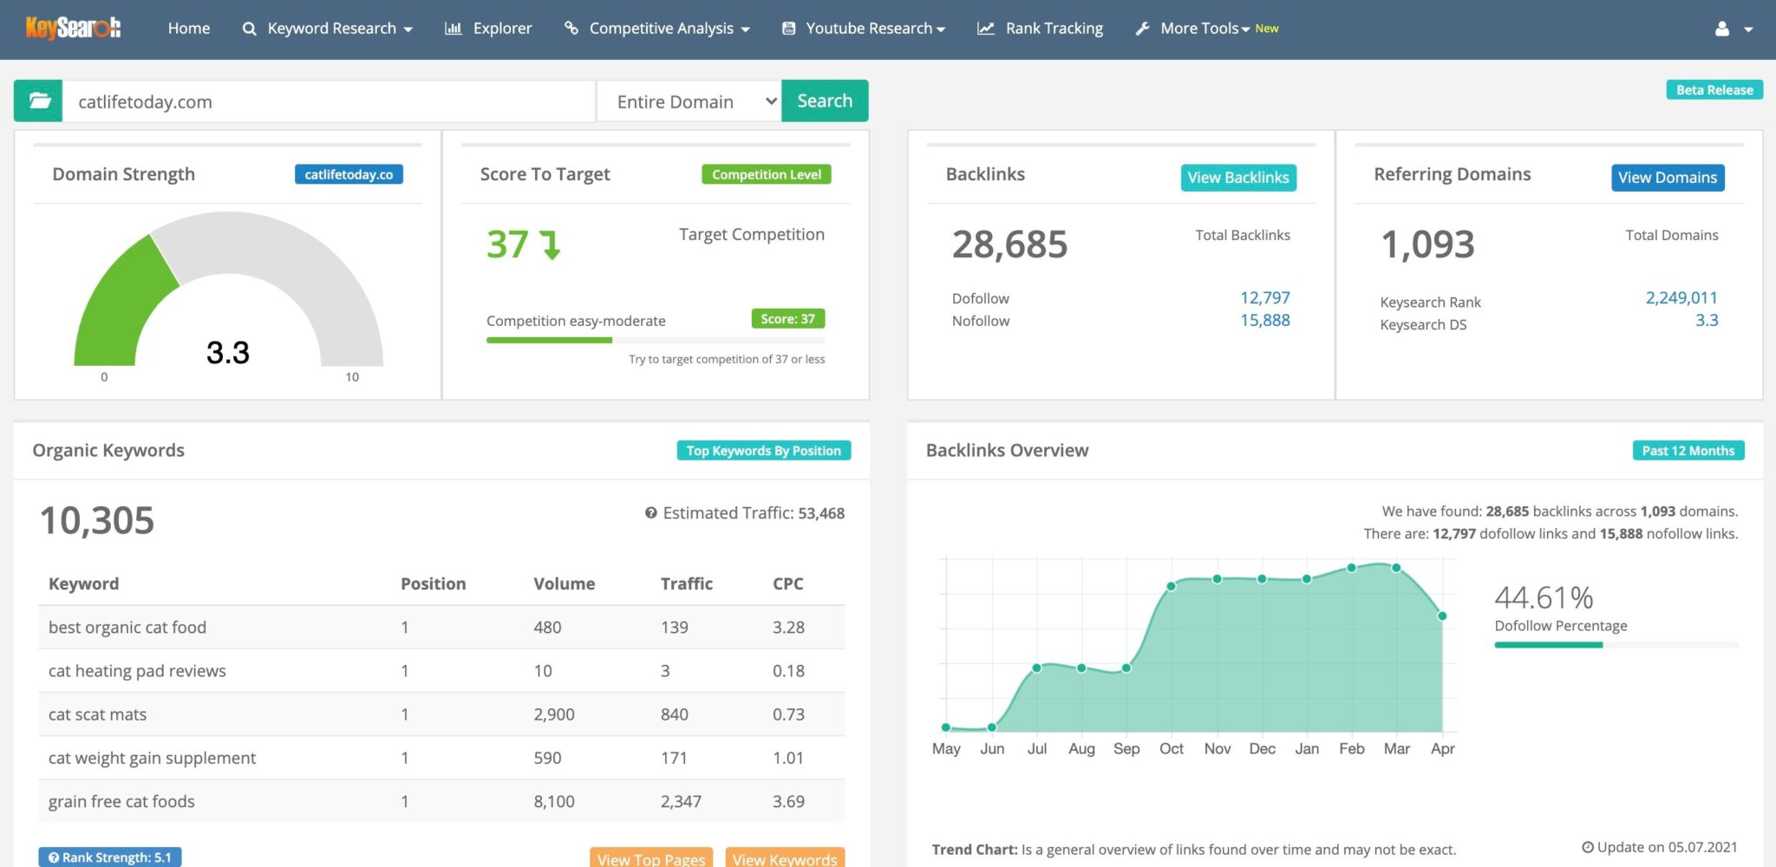Click the Competition Level badge

767,174
